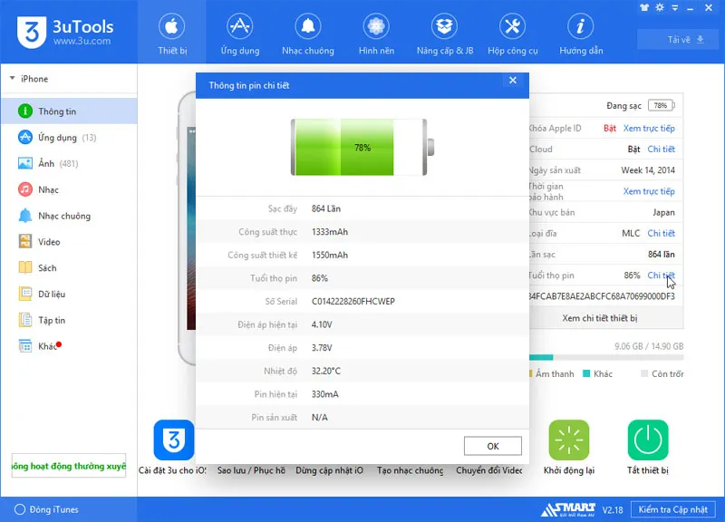The height and width of the screenshot is (522, 725).
Task: Open settings gear in title bar
Action: tap(660, 7)
